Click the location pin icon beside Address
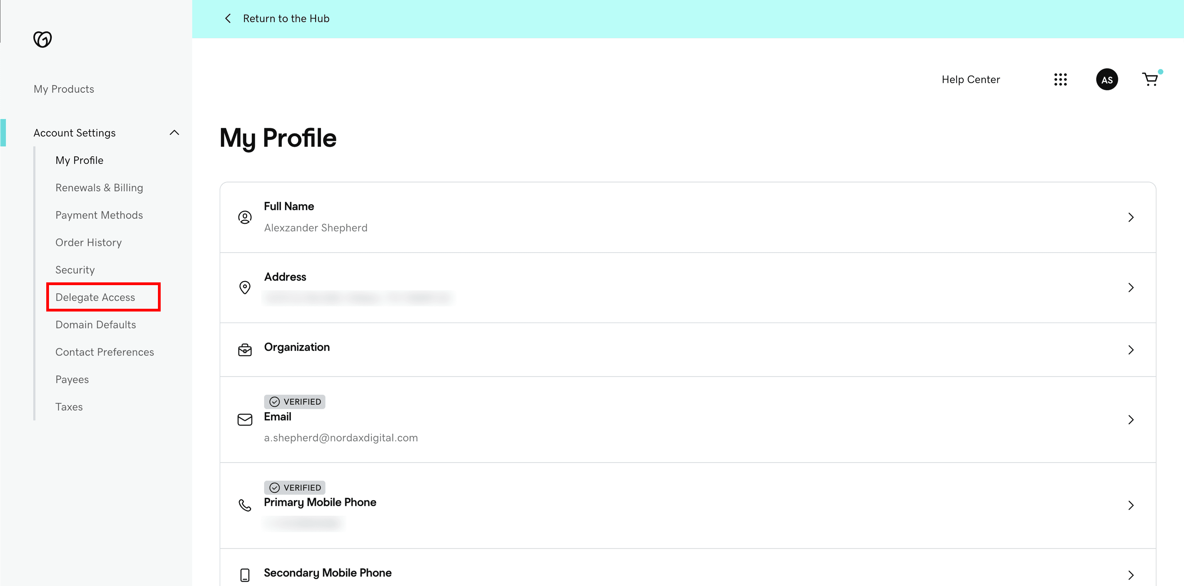This screenshot has height=586, width=1184. (x=245, y=287)
